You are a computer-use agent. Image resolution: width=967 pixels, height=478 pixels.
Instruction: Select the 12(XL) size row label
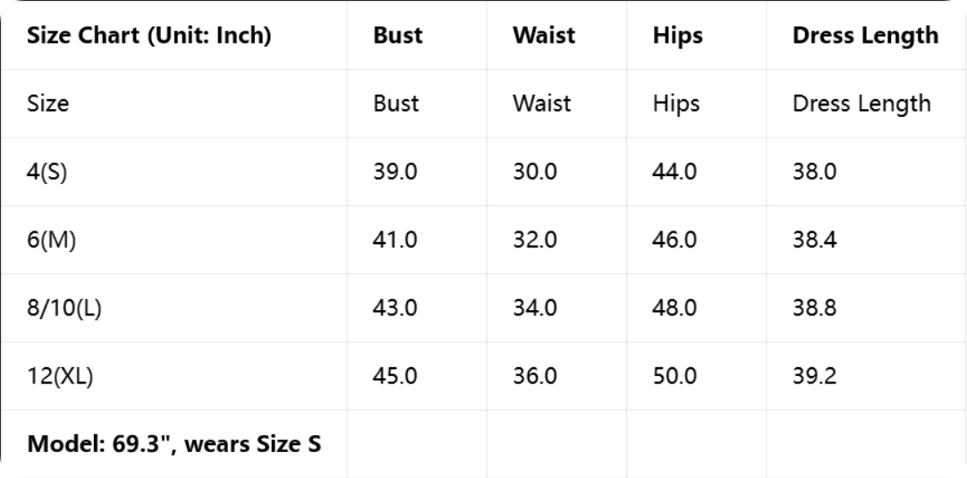pyautogui.click(x=60, y=376)
